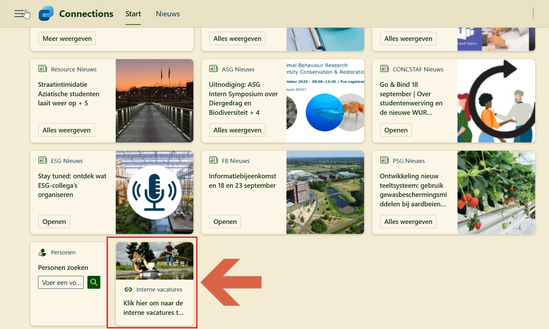Click the PSG Nieuws news icon
The height and width of the screenshot is (329, 549).
pyautogui.click(x=384, y=160)
